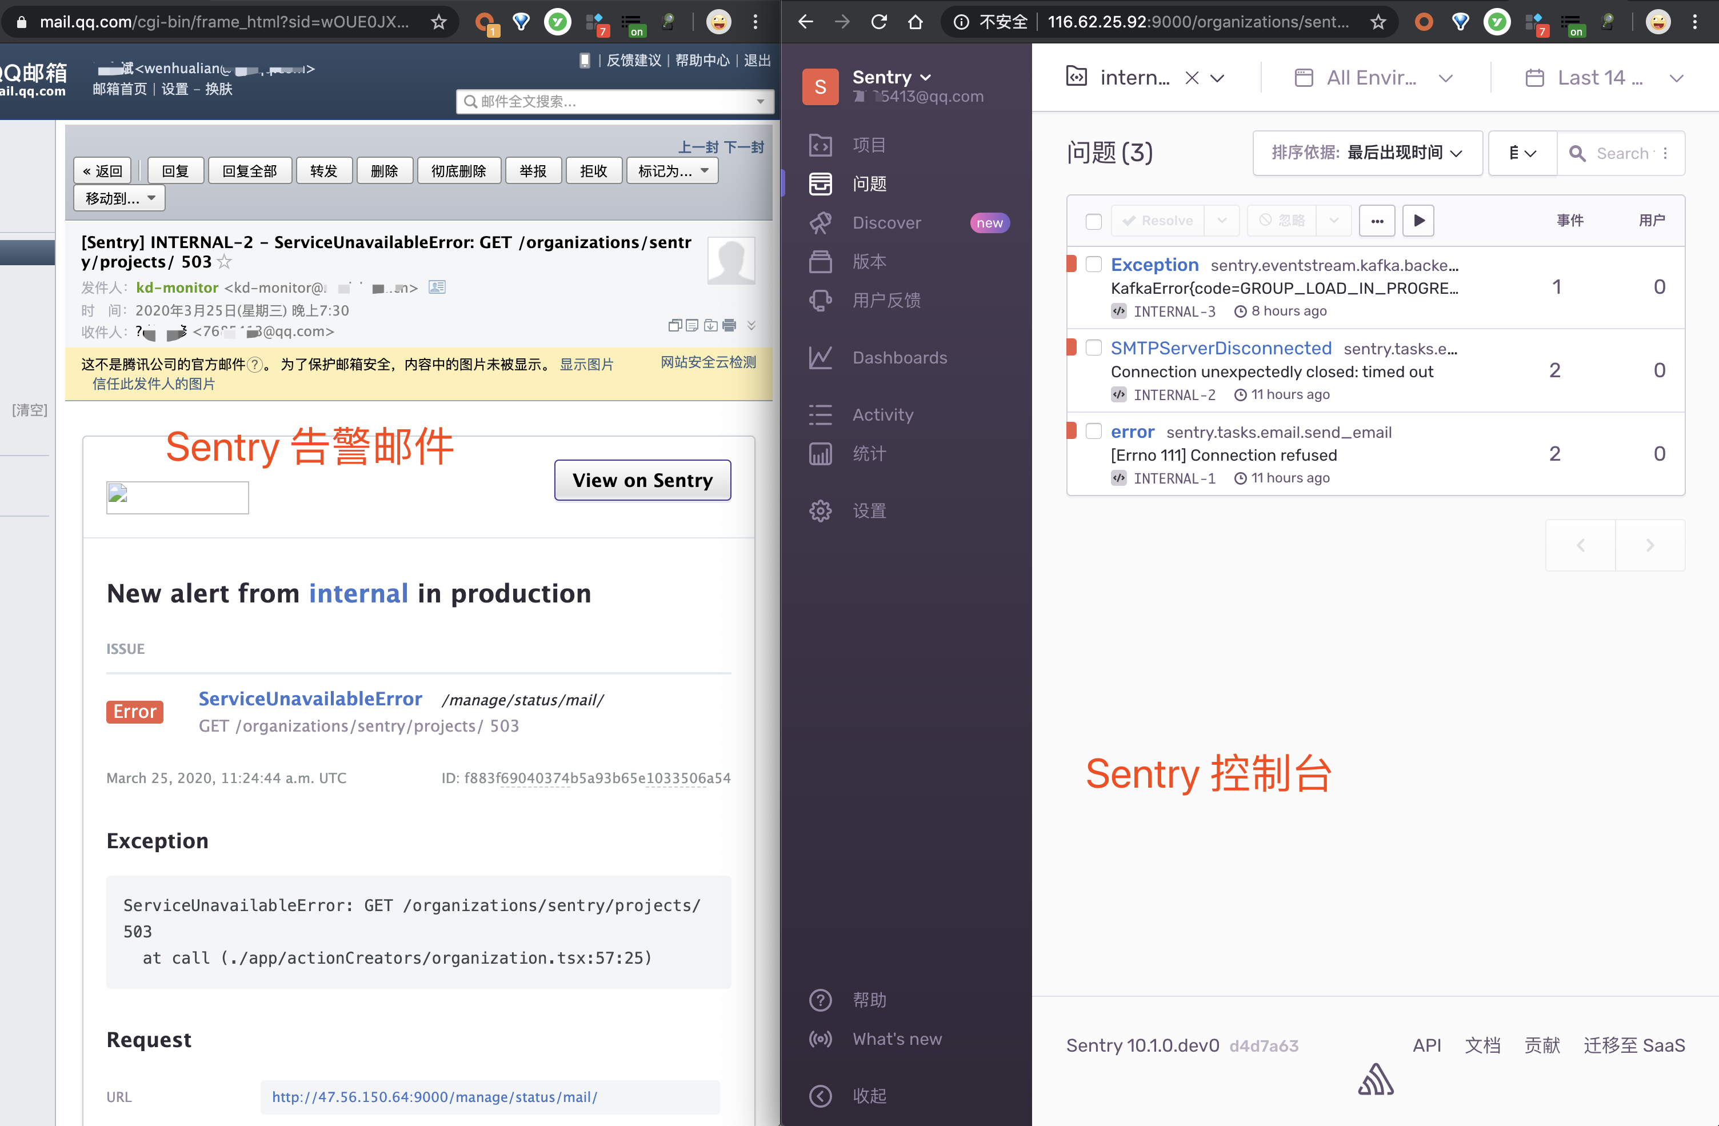Open the 问题 (Issues) sidebar item
This screenshot has width=1719, height=1126.
tap(869, 184)
